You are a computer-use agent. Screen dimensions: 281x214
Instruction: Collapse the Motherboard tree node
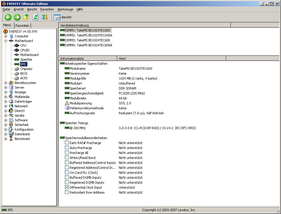coord(6,41)
